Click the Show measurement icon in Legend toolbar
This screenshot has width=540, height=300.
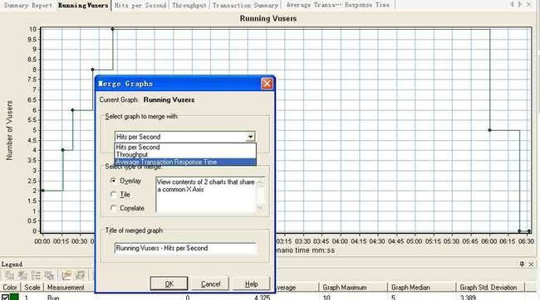coord(9,275)
